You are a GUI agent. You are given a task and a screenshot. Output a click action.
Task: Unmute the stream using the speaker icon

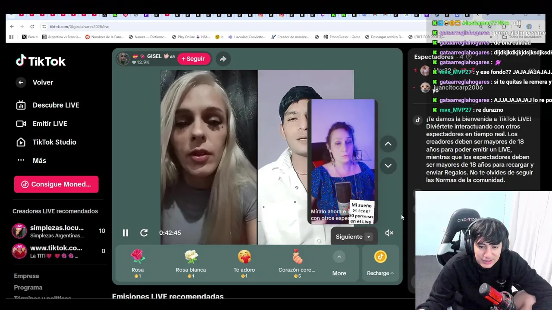[389, 233]
